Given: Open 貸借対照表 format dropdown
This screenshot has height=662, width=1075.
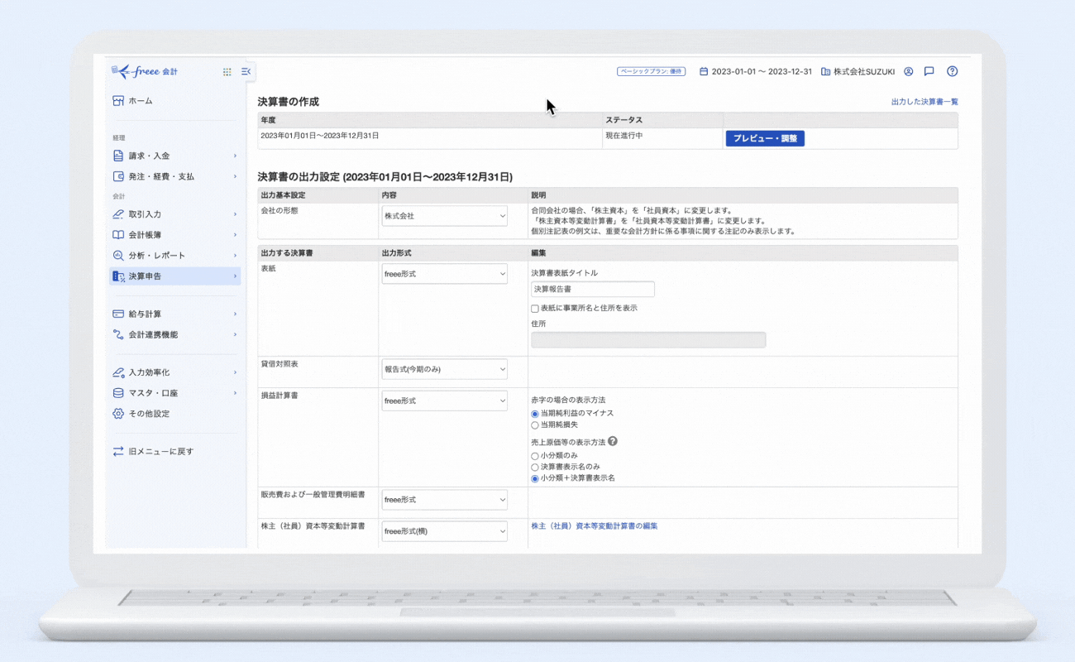Looking at the screenshot, I should (444, 369).
